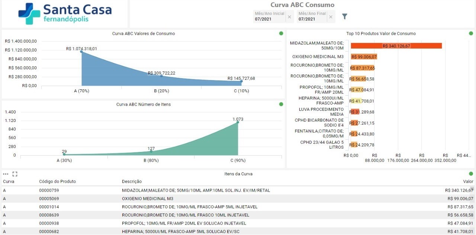Sort table by Código do Produto header
Image resolution: width=476 pixels, height=235 pixels.
57,182
